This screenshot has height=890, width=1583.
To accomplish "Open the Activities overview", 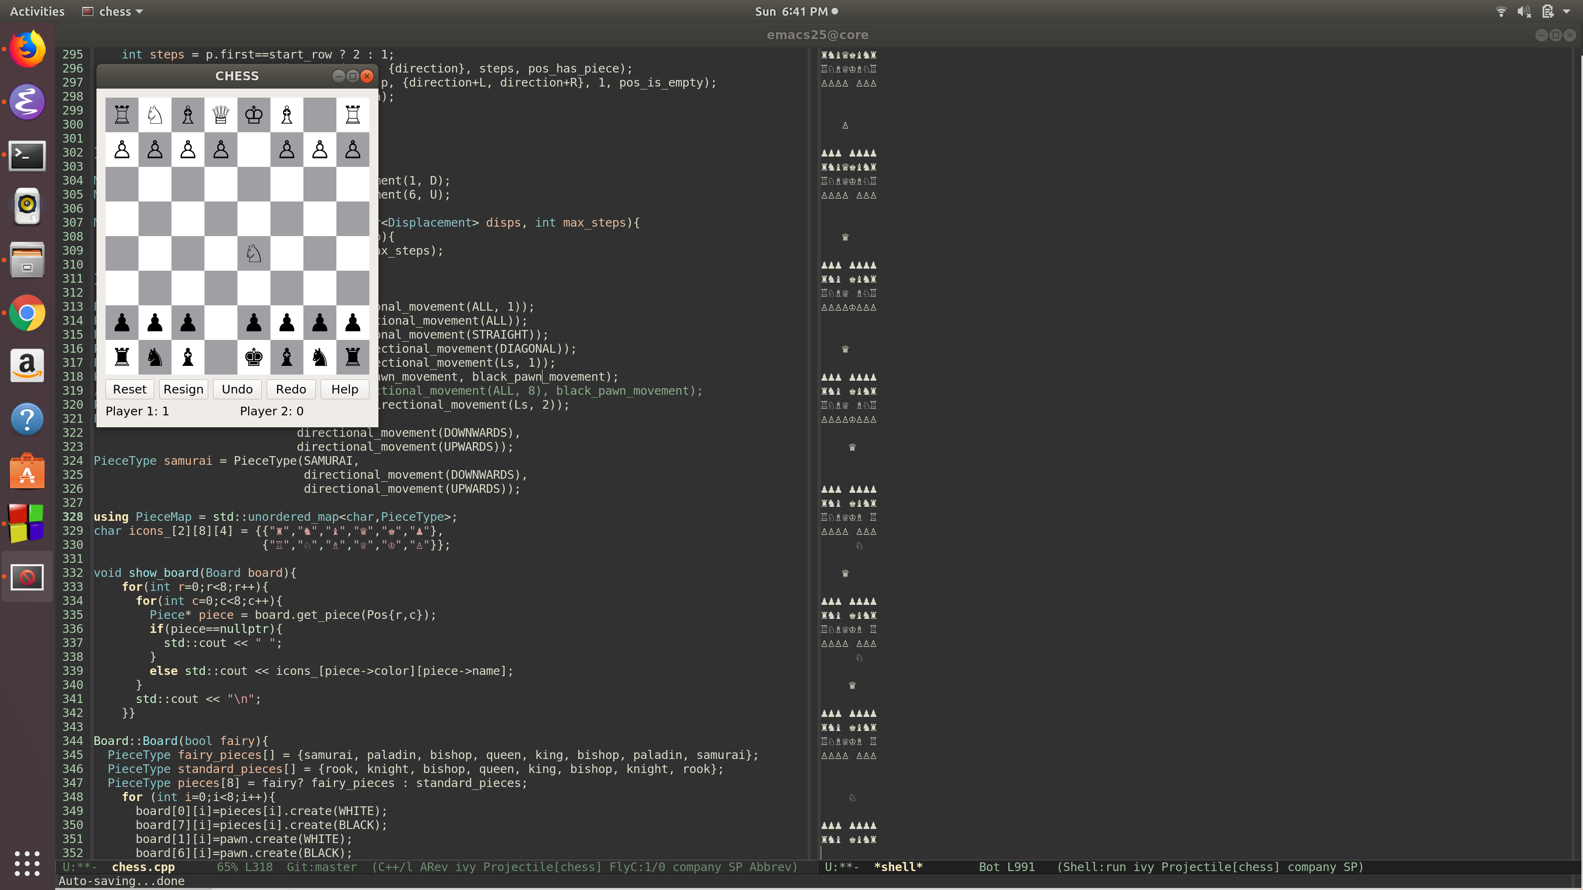I will point(37,11).
